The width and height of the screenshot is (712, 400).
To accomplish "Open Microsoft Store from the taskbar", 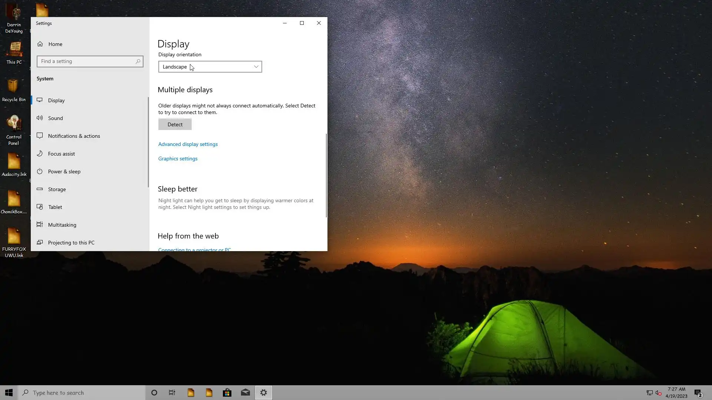I will 227,393.
